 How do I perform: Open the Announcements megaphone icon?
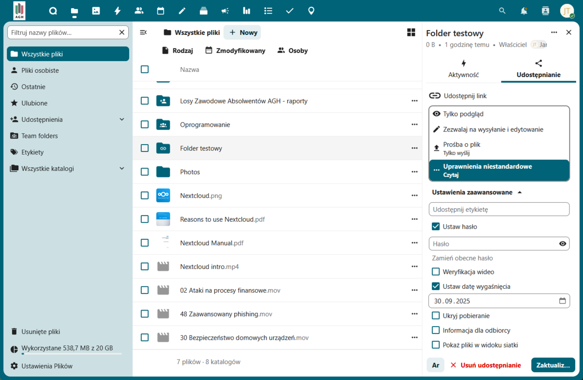225,11
